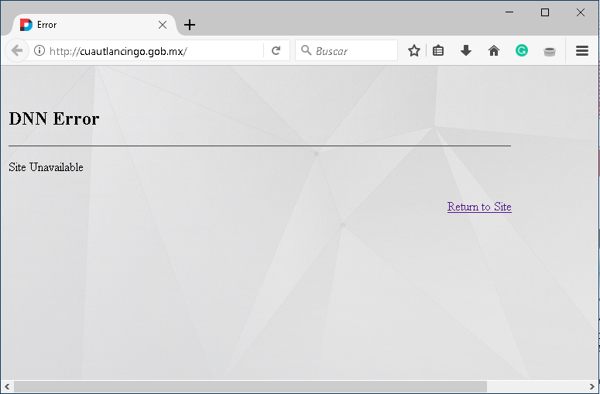Close the Error tab
Viewport: 600px width, 394px height.
(163, 25)
